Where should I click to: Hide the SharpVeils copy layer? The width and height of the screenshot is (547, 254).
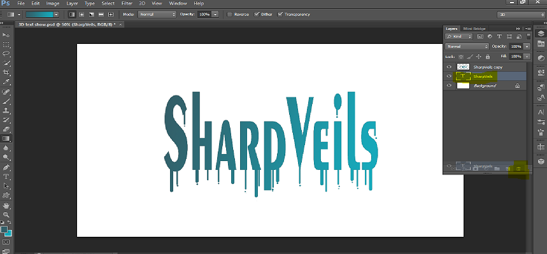pyautogui.click(x=449, y=67)
